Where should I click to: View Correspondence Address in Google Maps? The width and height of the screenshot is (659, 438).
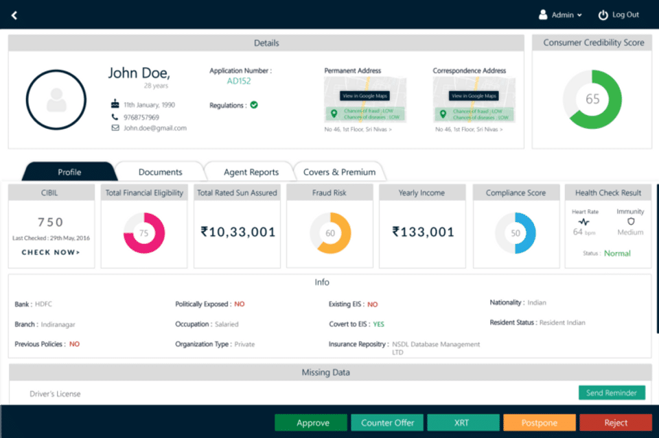pyautogui.click(x=474, y=96)
